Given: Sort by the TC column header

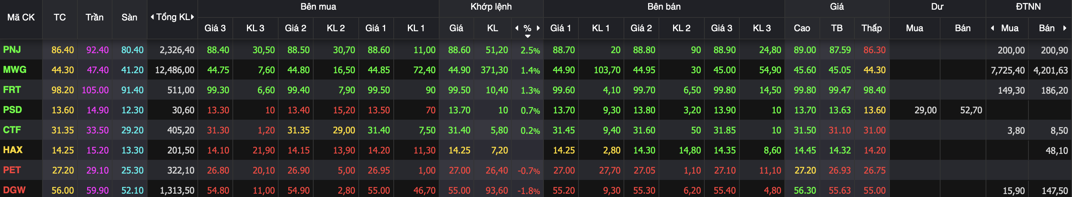Looking at the screenshot, I should tap(60, 17).
